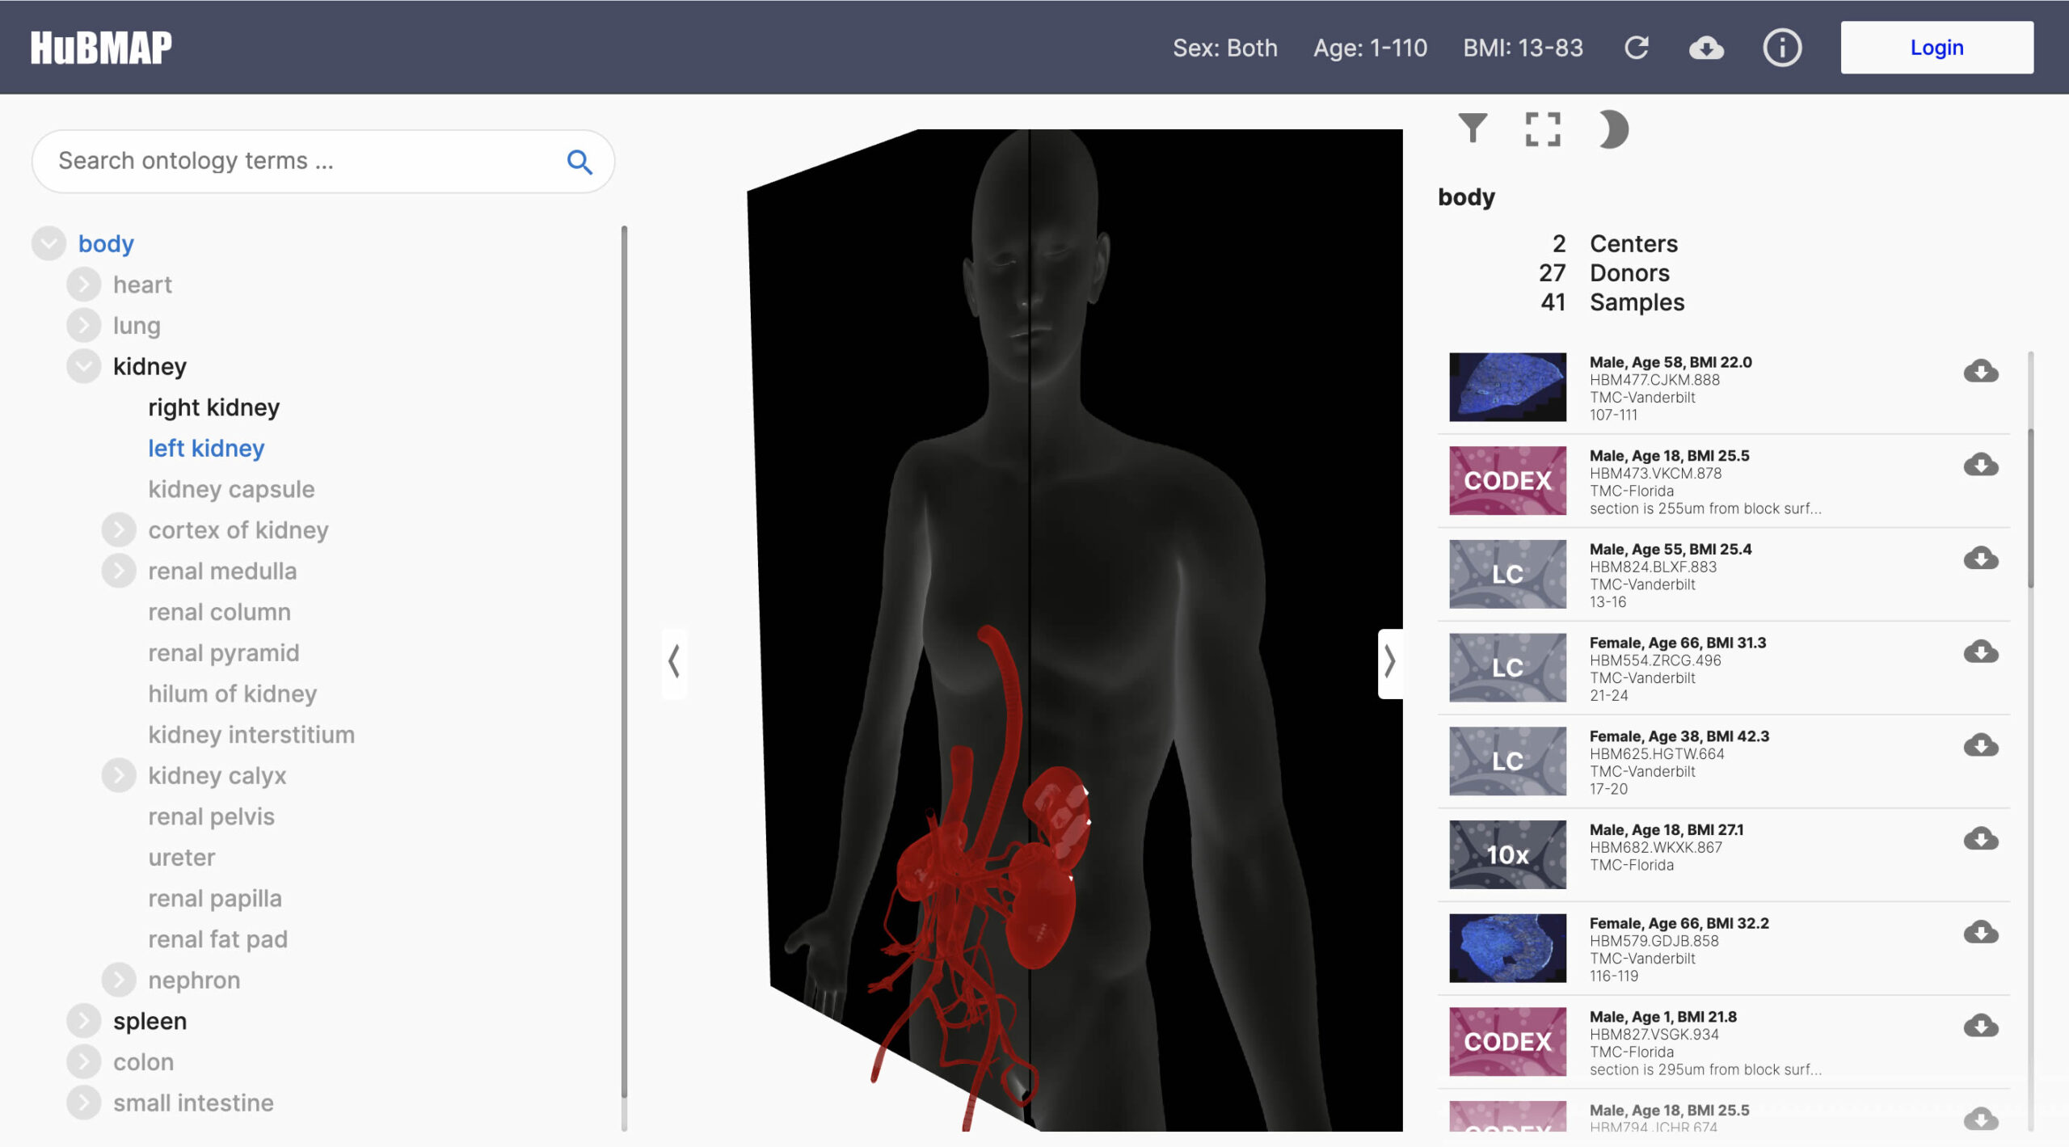This screenshot has height=1147, width=2069.
Task: Click the search magnifier icon
Action: click(x=579, y=162)
